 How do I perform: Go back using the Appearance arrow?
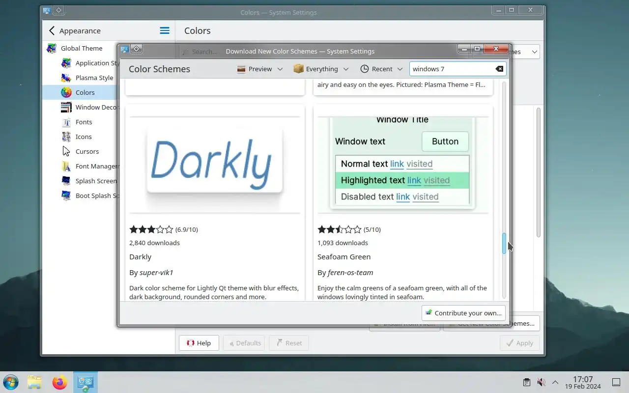pos(52,30)
